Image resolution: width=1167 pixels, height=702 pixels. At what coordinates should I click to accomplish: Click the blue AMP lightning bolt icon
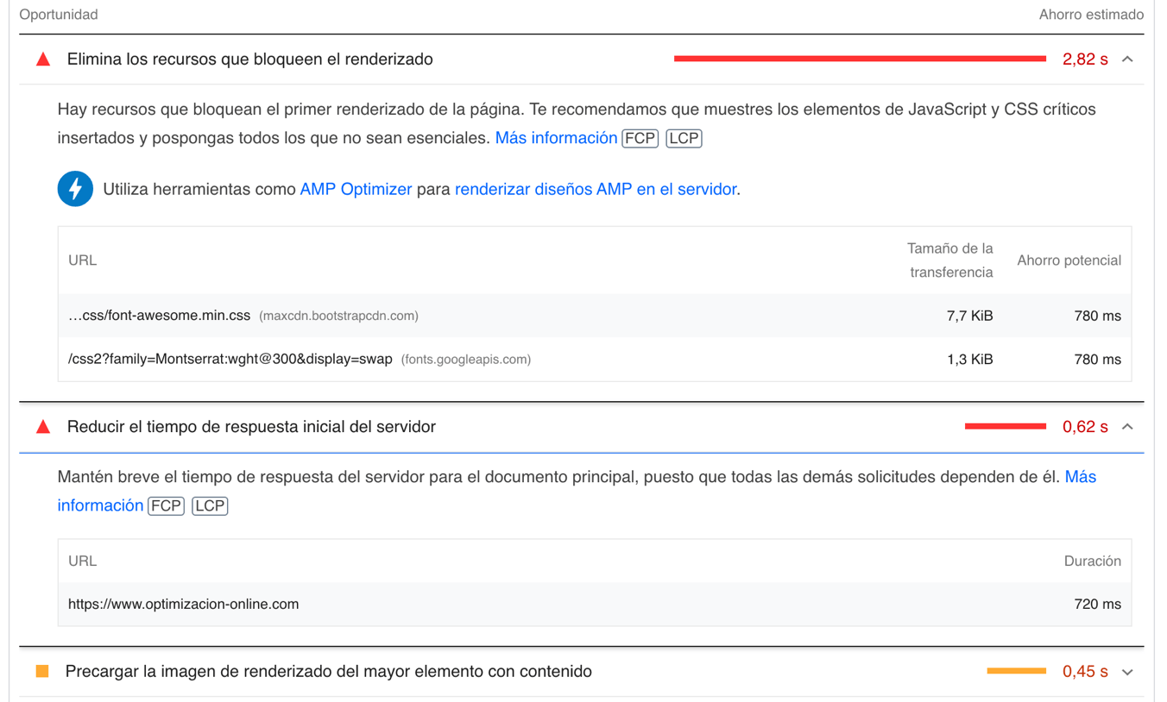pos(75,189)
